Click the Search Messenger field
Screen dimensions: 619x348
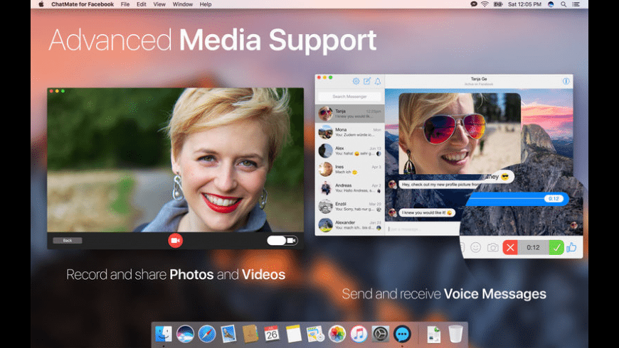[x=349, y=96]
